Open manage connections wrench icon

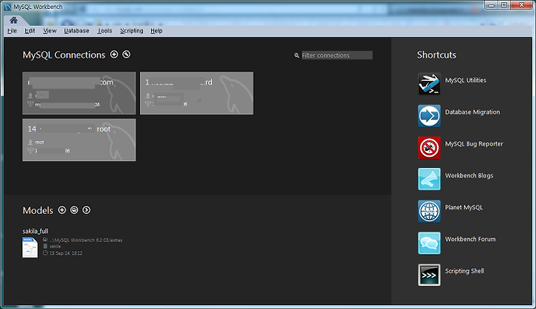(x=127, y=54)
